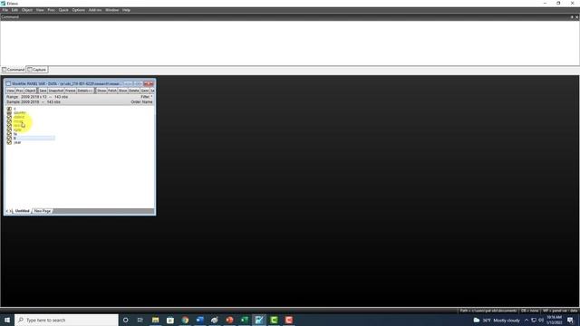Select the highlighted lt series icon
The height and width of the screenshot is (326, 580).
click(x=9, y=139)
